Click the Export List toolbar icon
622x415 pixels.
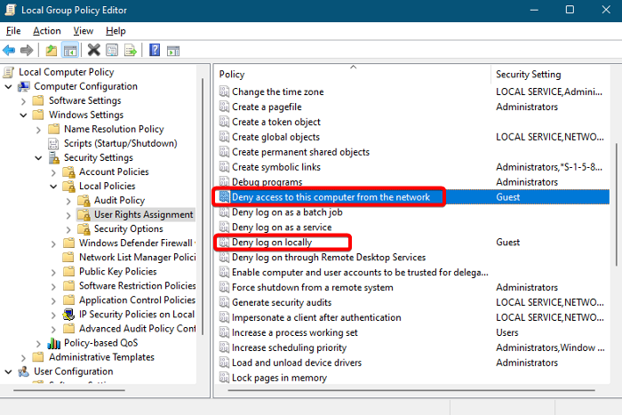point(131,51)
